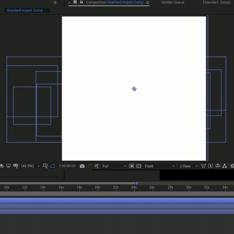Click the Timeline button icon
Image resolution: width=234 pixels, height=234 pixels.
coord(218,166)
